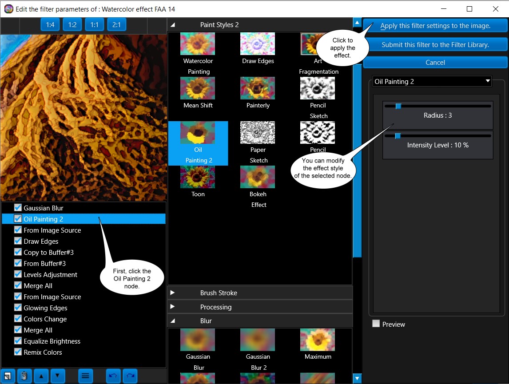Expand the Brush Stroke section
The width and height of the screenshot is (509, 384).
[173, 293]
